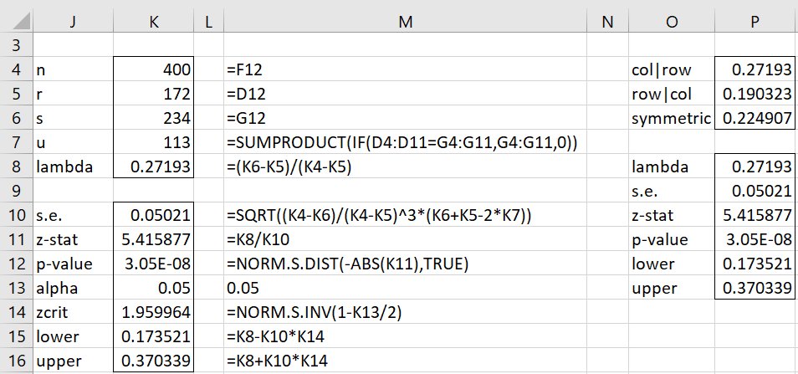Image resolution: width=798 pixels, height=374 pixels.
Task: Select the SUMPRODUCT formula text cell
Action: tap(405, 143)
